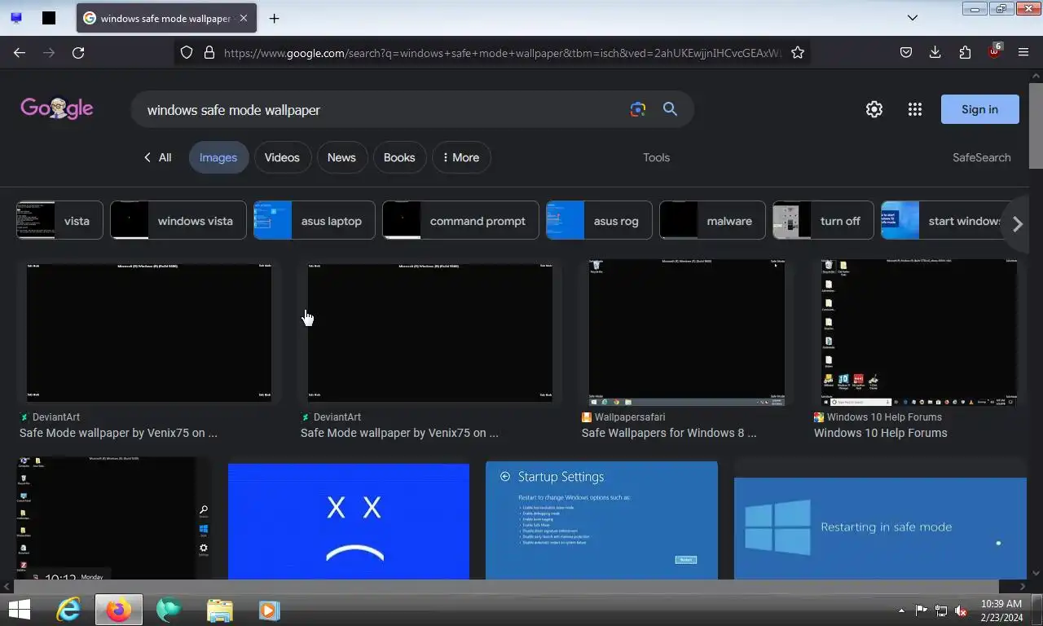Open the bird icon app on taskbar
The image size is (1043, 626).
[x=169, y=610]
